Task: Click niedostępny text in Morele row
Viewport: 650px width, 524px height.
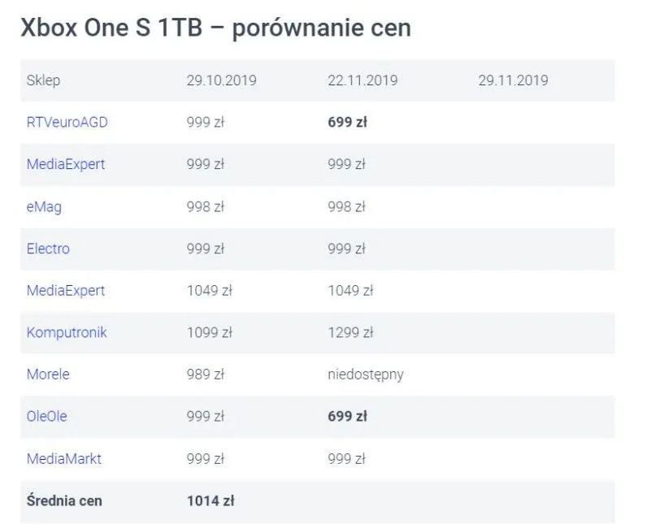Action: point(366,375)
